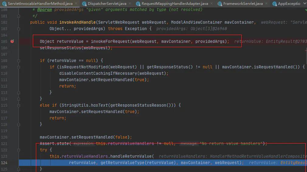Switch to the DispatcherServlet.java tab
Screen dimensions: 307x172
click(x=105, y=4)
